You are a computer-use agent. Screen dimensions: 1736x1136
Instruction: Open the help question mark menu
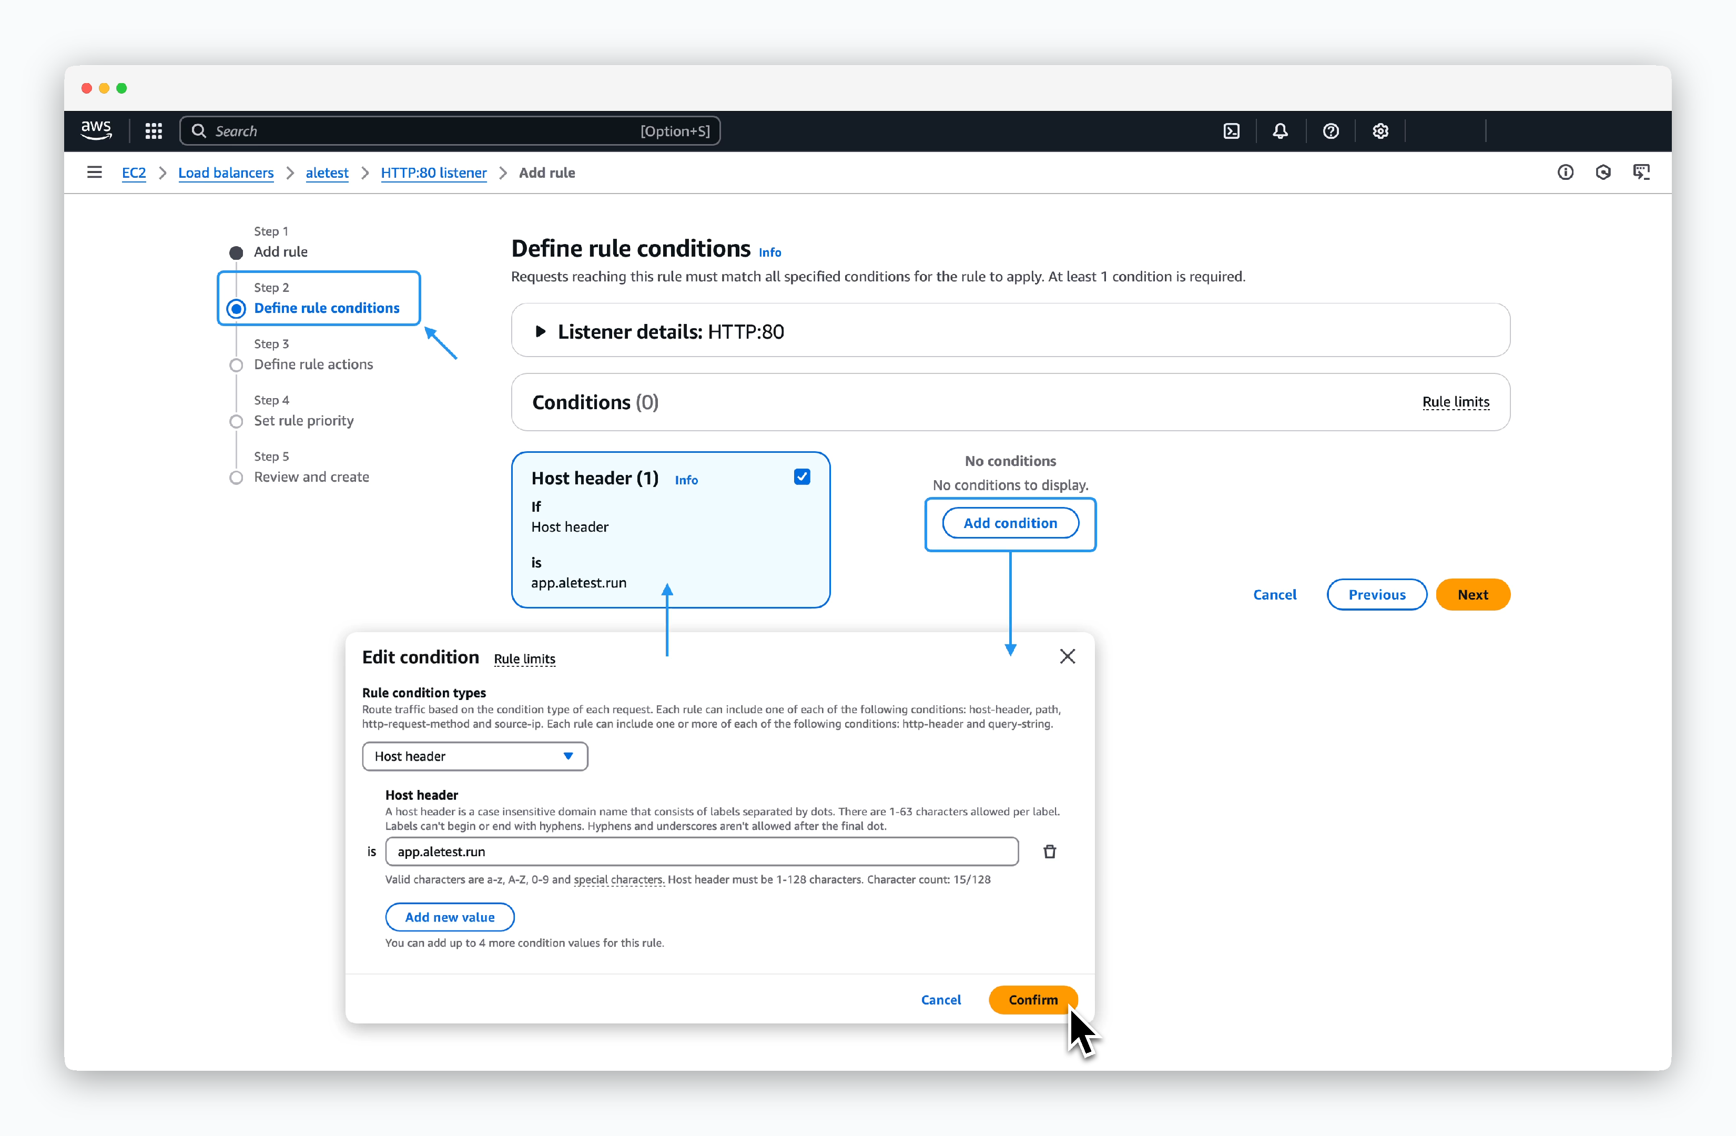tap(1331, 131)
